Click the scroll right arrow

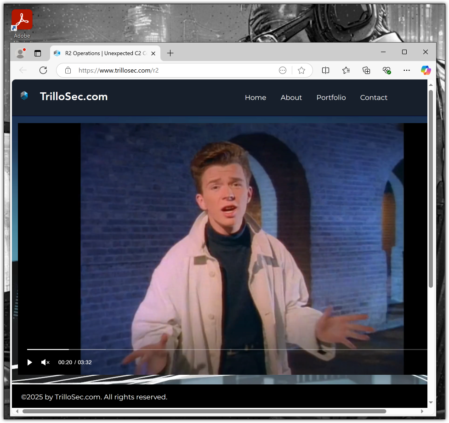[422, 412]
